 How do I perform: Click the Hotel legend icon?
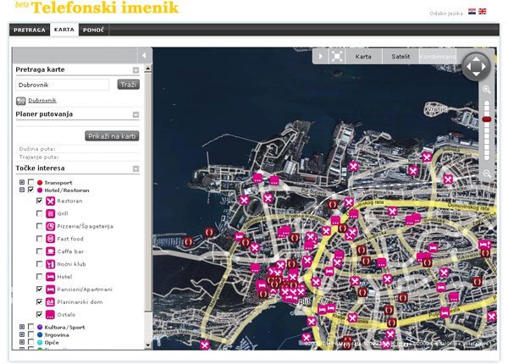(x=50, y=277)
